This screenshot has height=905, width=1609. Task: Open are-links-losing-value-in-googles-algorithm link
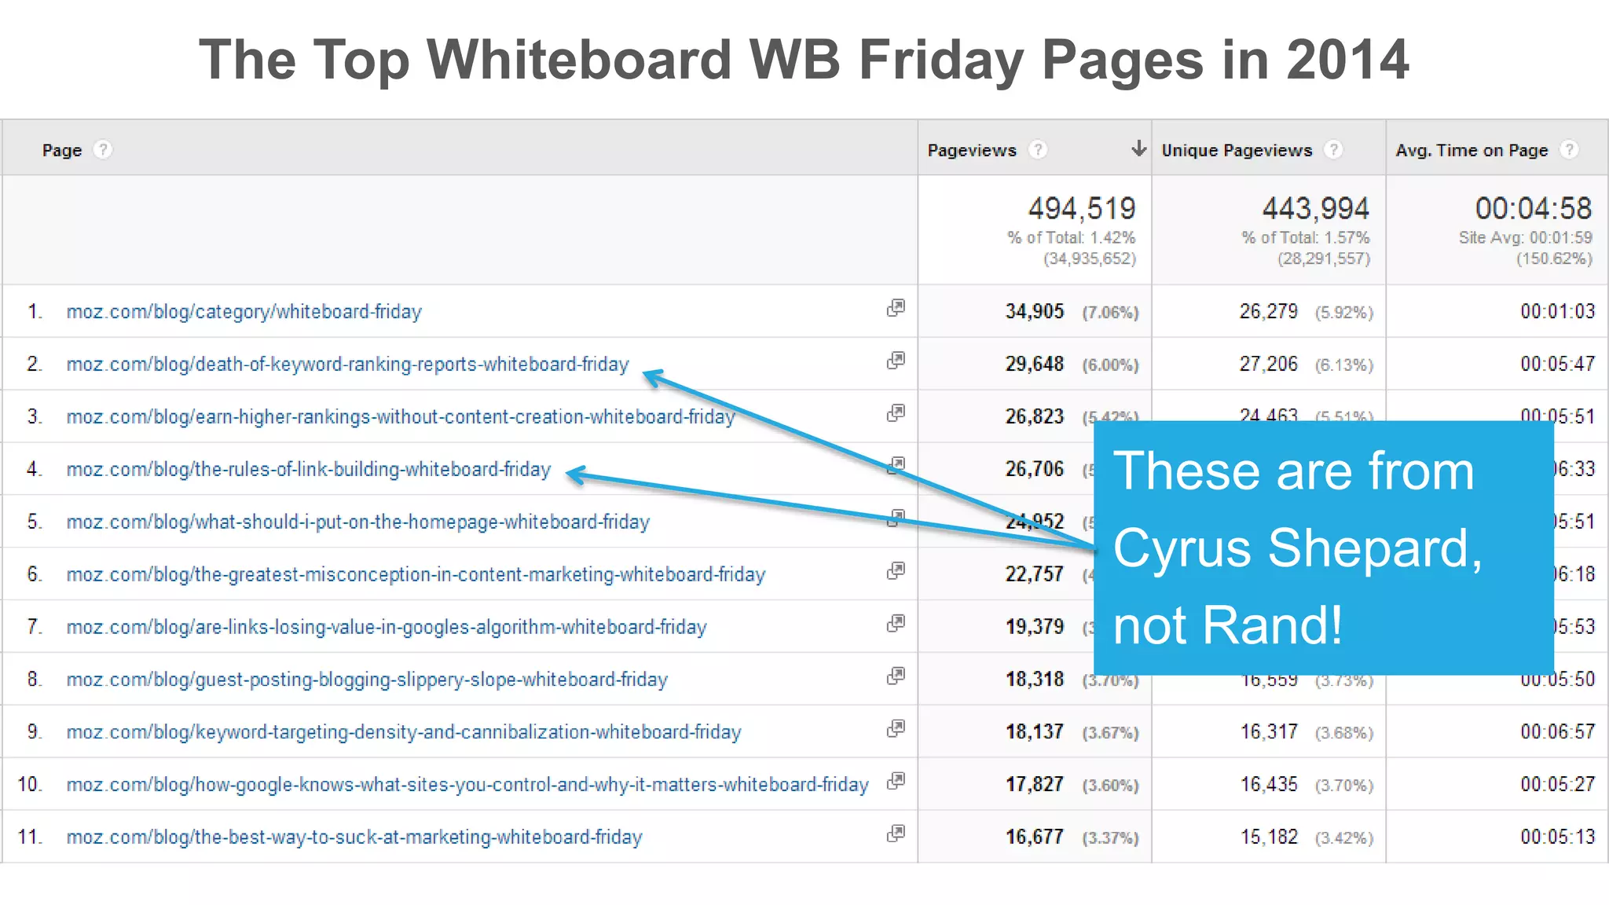(x=387, y=628)
